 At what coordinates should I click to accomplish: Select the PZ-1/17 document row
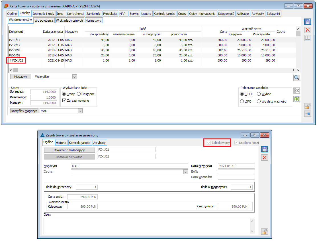pyautogui.click(x=152, y=40)
